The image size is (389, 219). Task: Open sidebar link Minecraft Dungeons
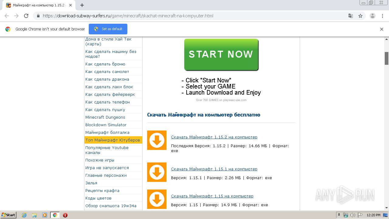point(105,117)
